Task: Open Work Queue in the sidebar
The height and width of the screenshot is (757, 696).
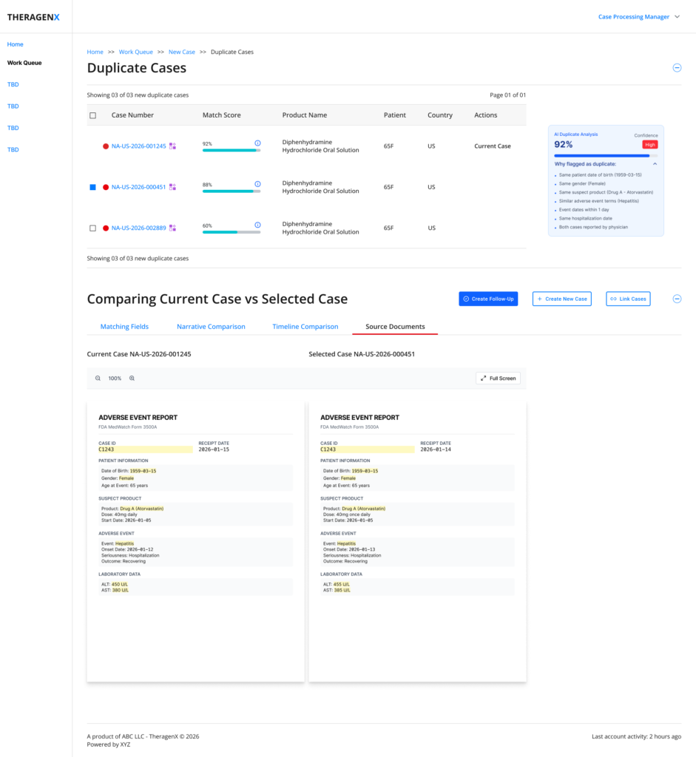Action: tap(24, 63)
